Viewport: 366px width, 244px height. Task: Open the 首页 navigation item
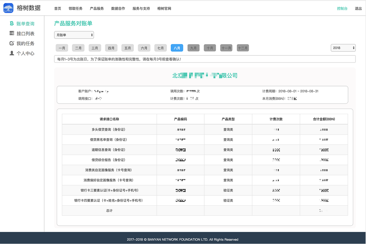point(58,9)
